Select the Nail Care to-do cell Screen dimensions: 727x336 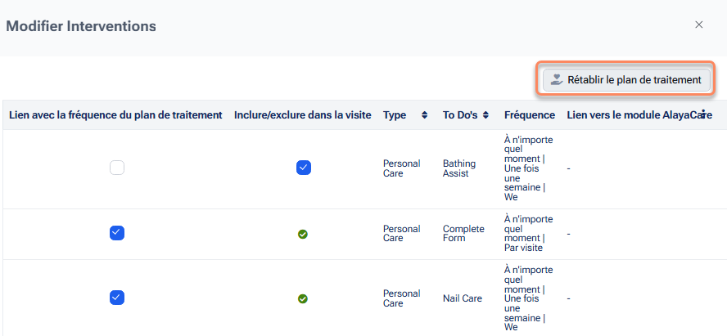[x=462, y=298]
